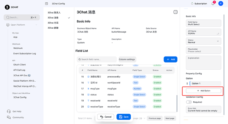Screen dimensions: 228x124
Task: Select 3Chat.联系人 object
Action: pos(54,12)
